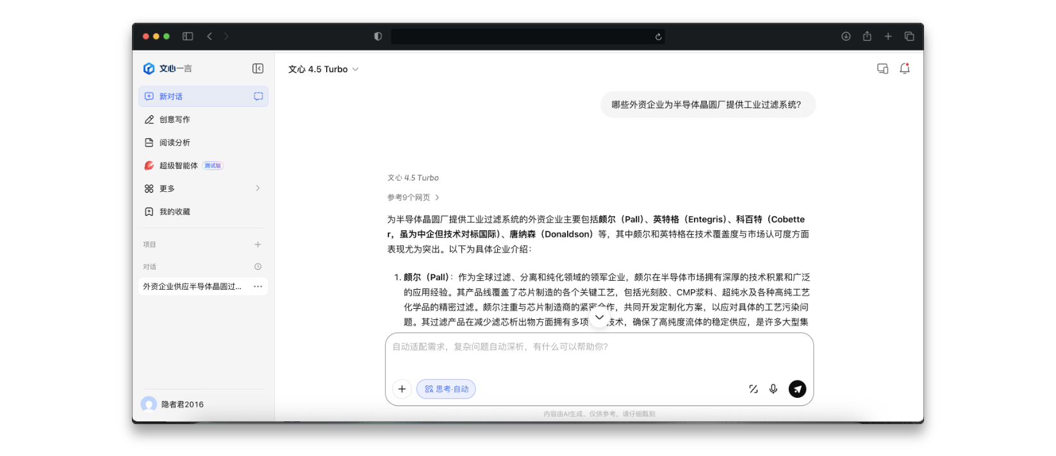Expand the 更多 menu chevron
Viewport: 1056px width, 456px height.
tap(258, 189)
